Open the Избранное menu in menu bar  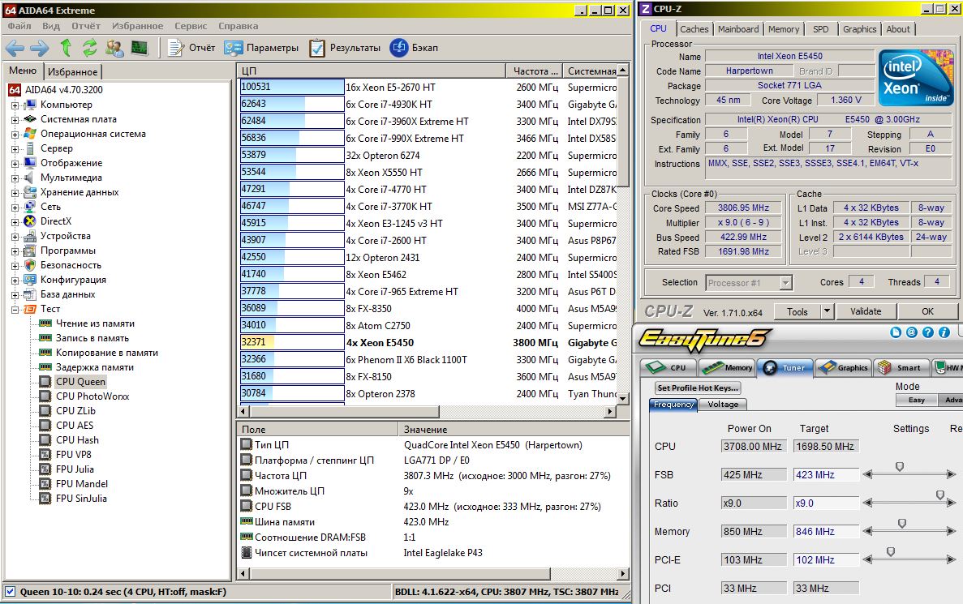pos(138,26)
